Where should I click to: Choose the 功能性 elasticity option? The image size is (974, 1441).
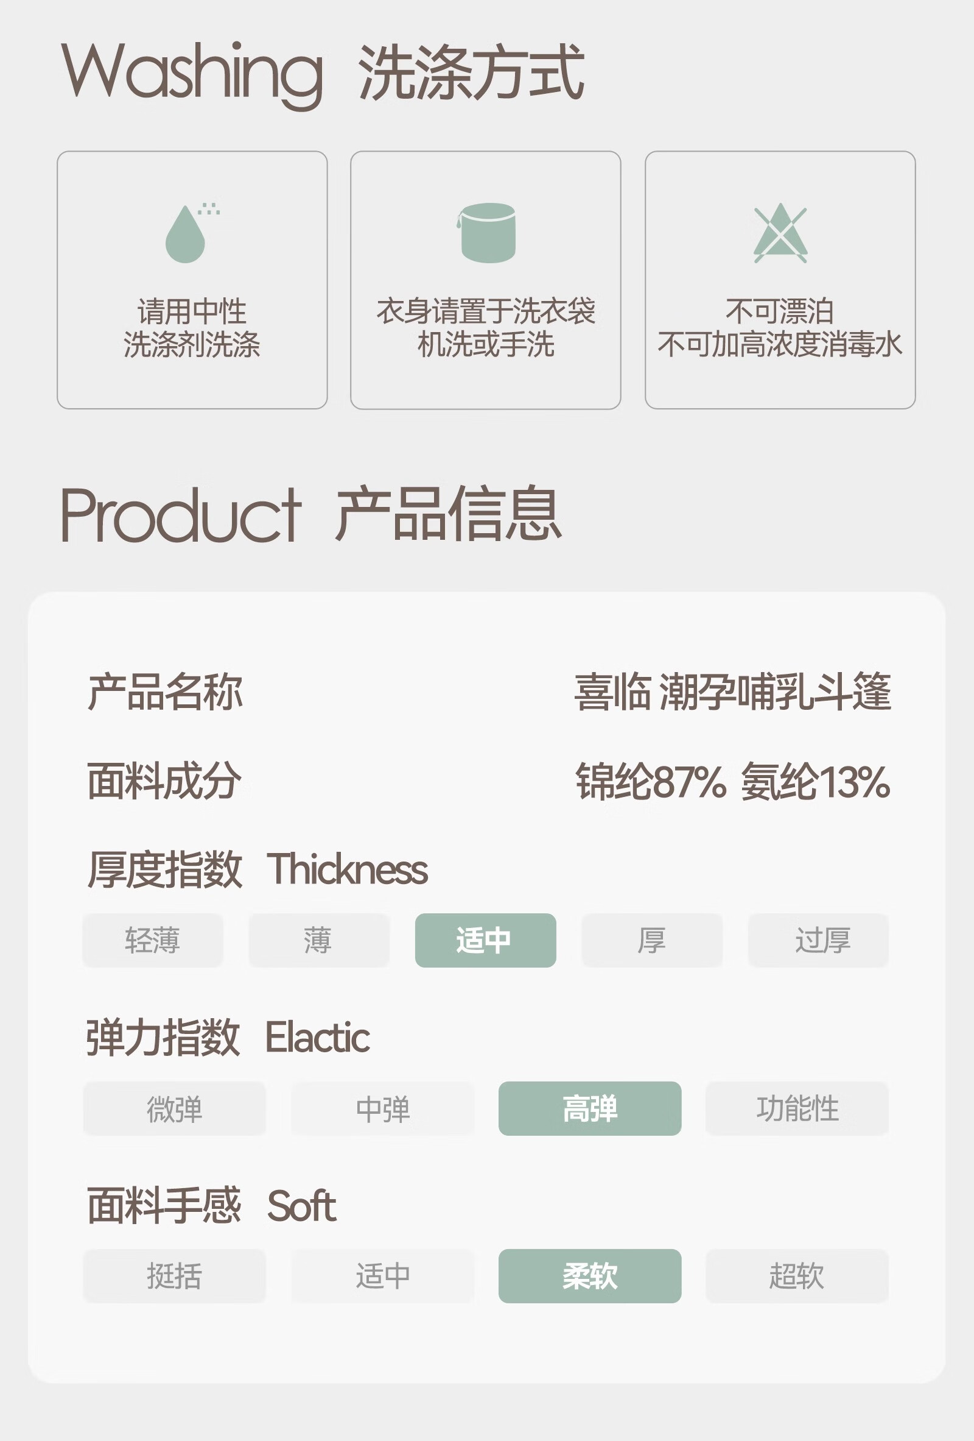[797, 1109]
